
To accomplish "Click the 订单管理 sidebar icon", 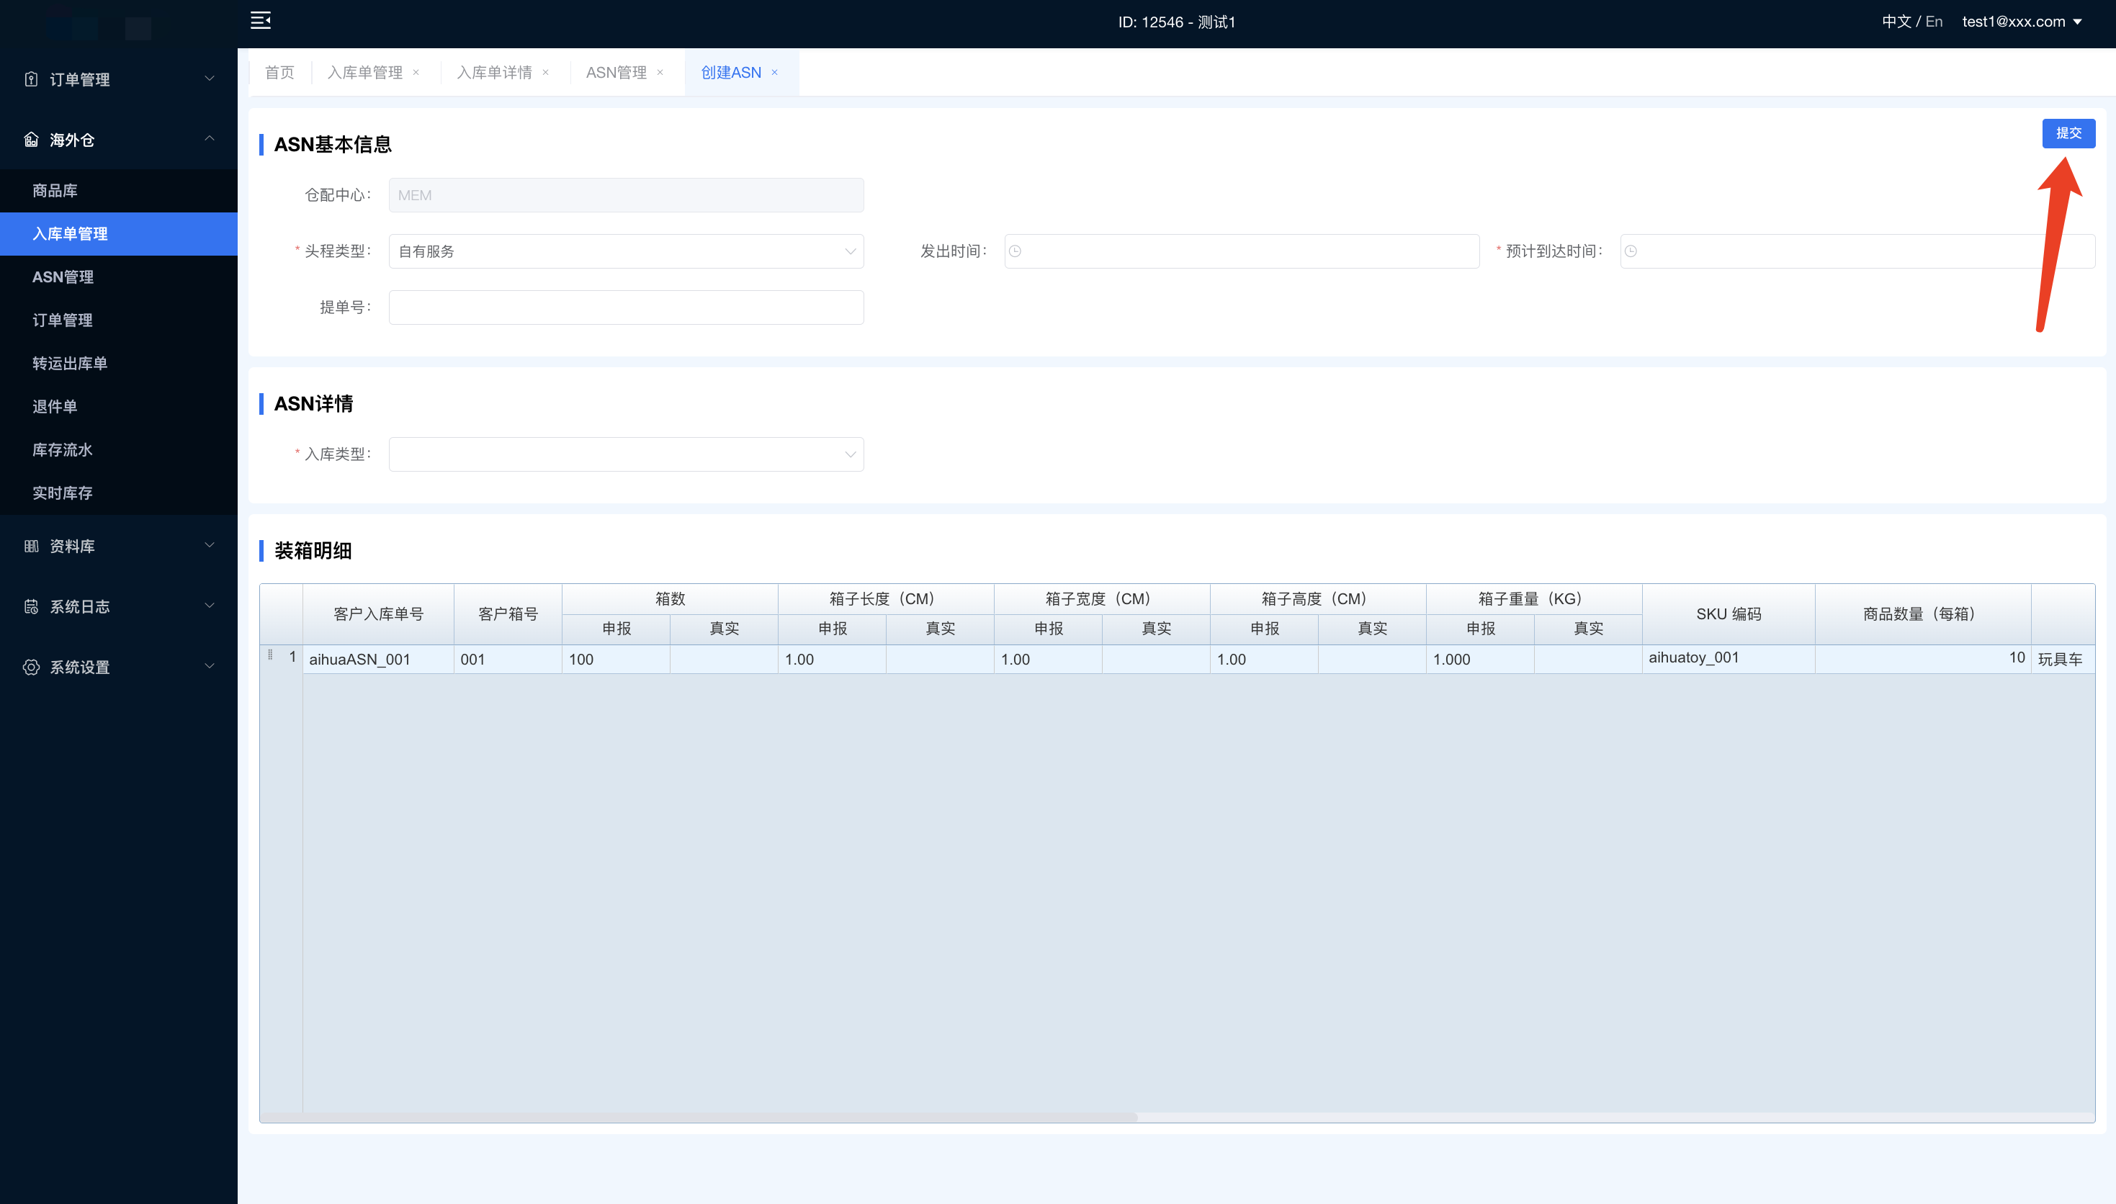I will click(x=32, y=79).
